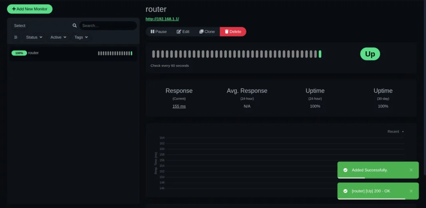Click the router page title
This screenshot has width=426, height=208.
coord(156,9)
